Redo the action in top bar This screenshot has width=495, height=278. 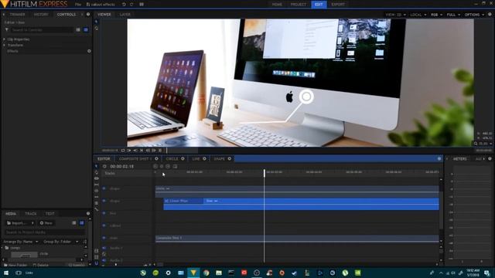coord(131,5)
